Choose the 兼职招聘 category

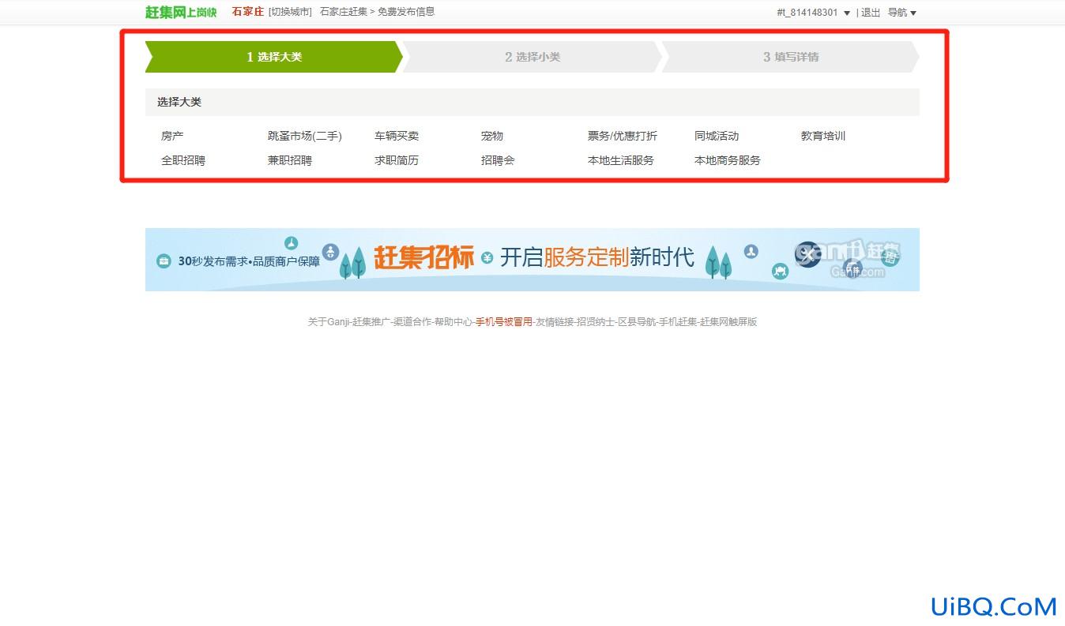(x=290, y=160)
